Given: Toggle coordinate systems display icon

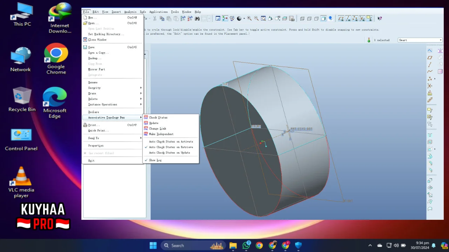Looking at the screenshot, I should (x=362, y=18).
